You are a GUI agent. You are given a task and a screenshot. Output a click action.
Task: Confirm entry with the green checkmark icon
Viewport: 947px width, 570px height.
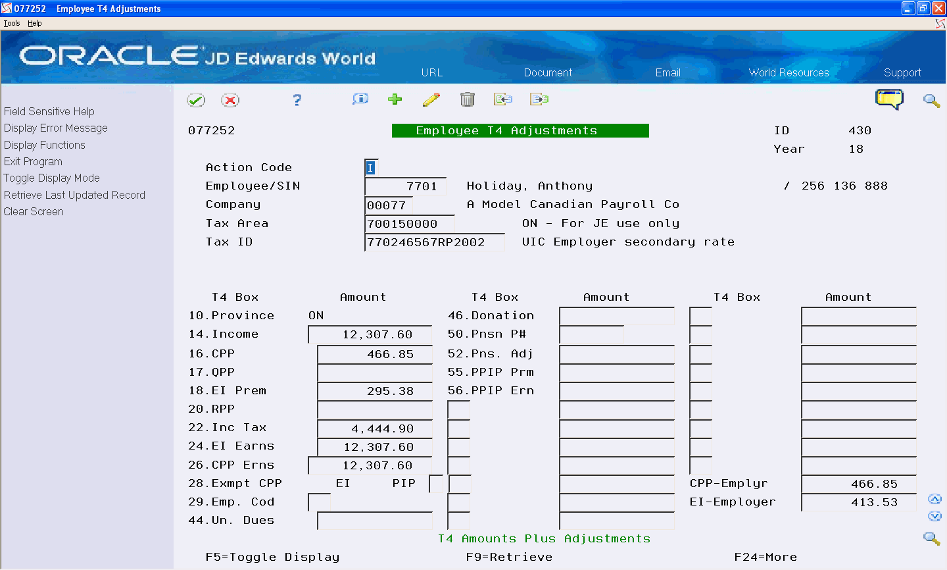pos(196,100)
